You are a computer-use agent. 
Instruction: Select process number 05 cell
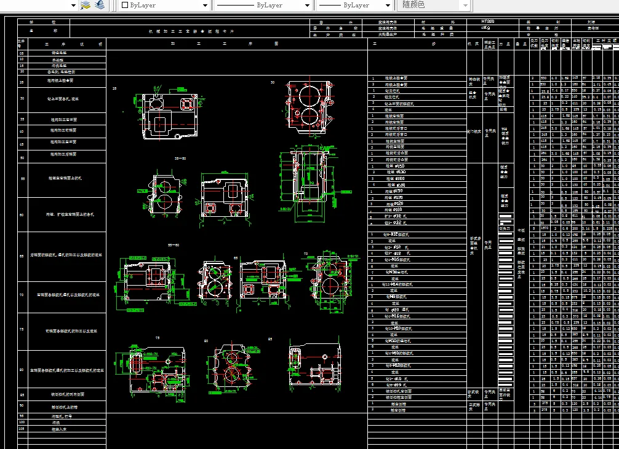tap(22, 53)
